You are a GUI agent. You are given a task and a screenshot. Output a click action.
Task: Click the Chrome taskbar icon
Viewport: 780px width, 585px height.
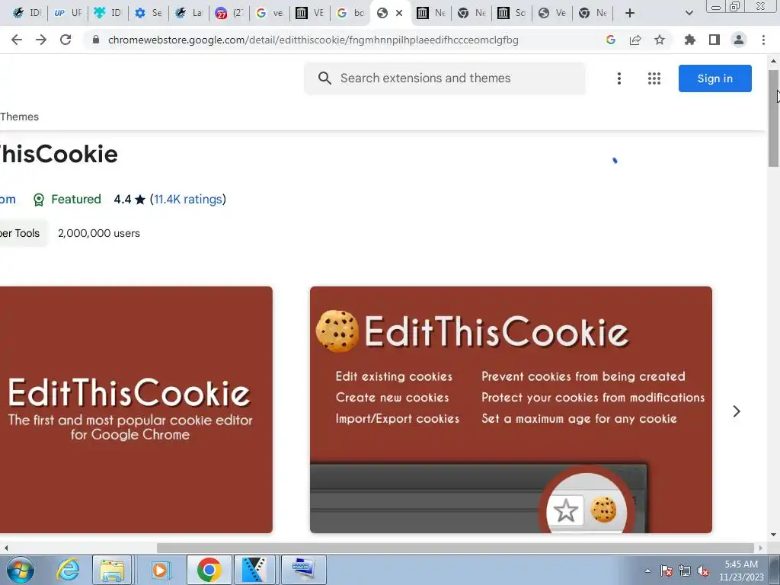pyautogui.click(x=209, y=570)
